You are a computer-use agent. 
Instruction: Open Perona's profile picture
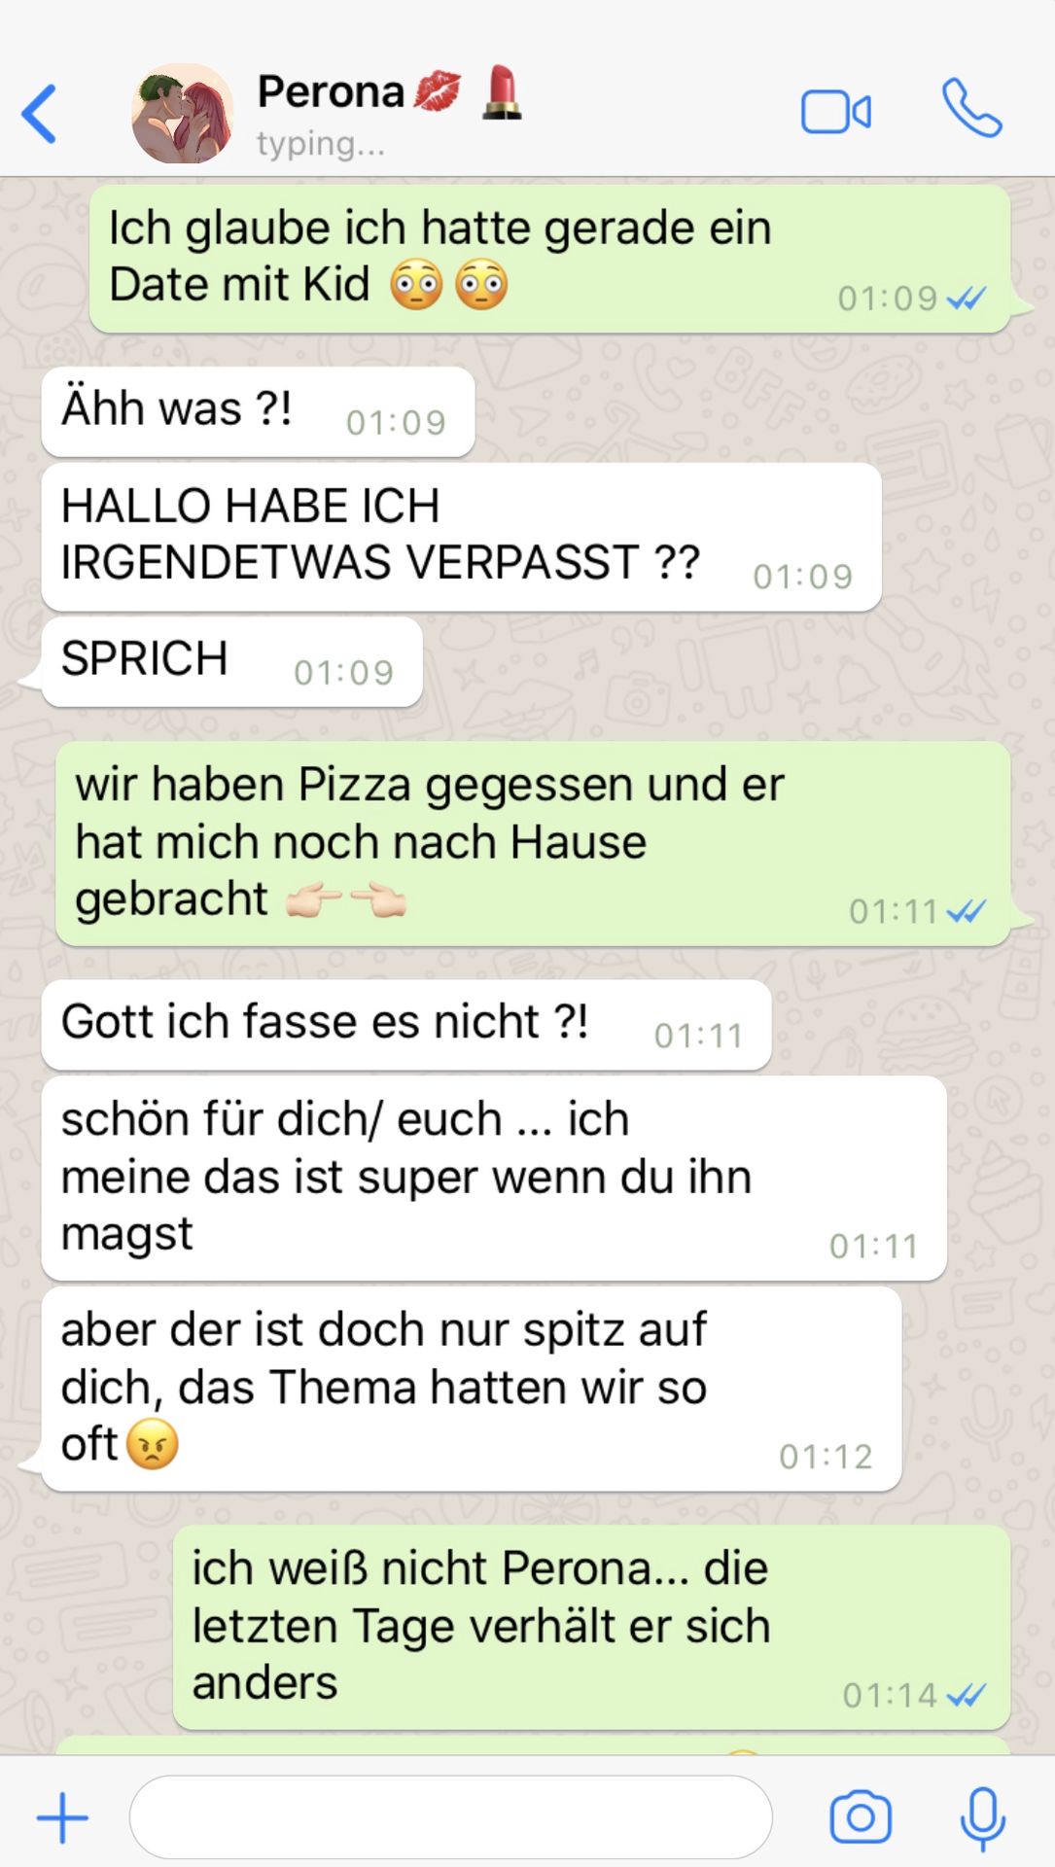tap(183, 114)
